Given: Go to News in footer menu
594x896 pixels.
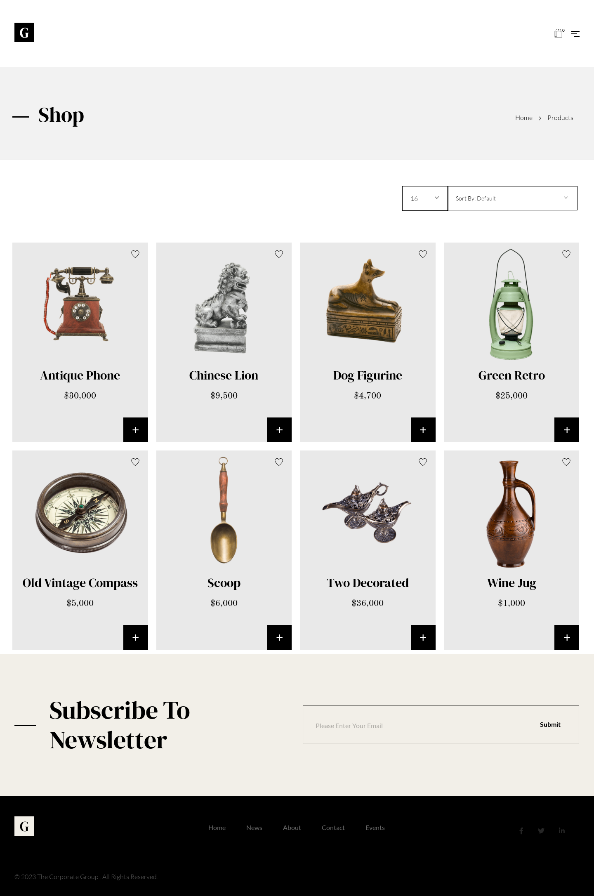Looking at the screenshot, I should click(254, 828).
